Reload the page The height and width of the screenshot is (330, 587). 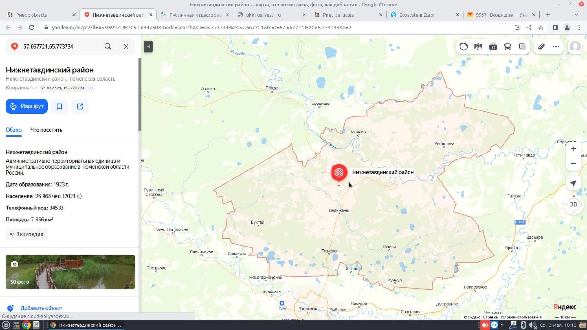click(32, 27)
